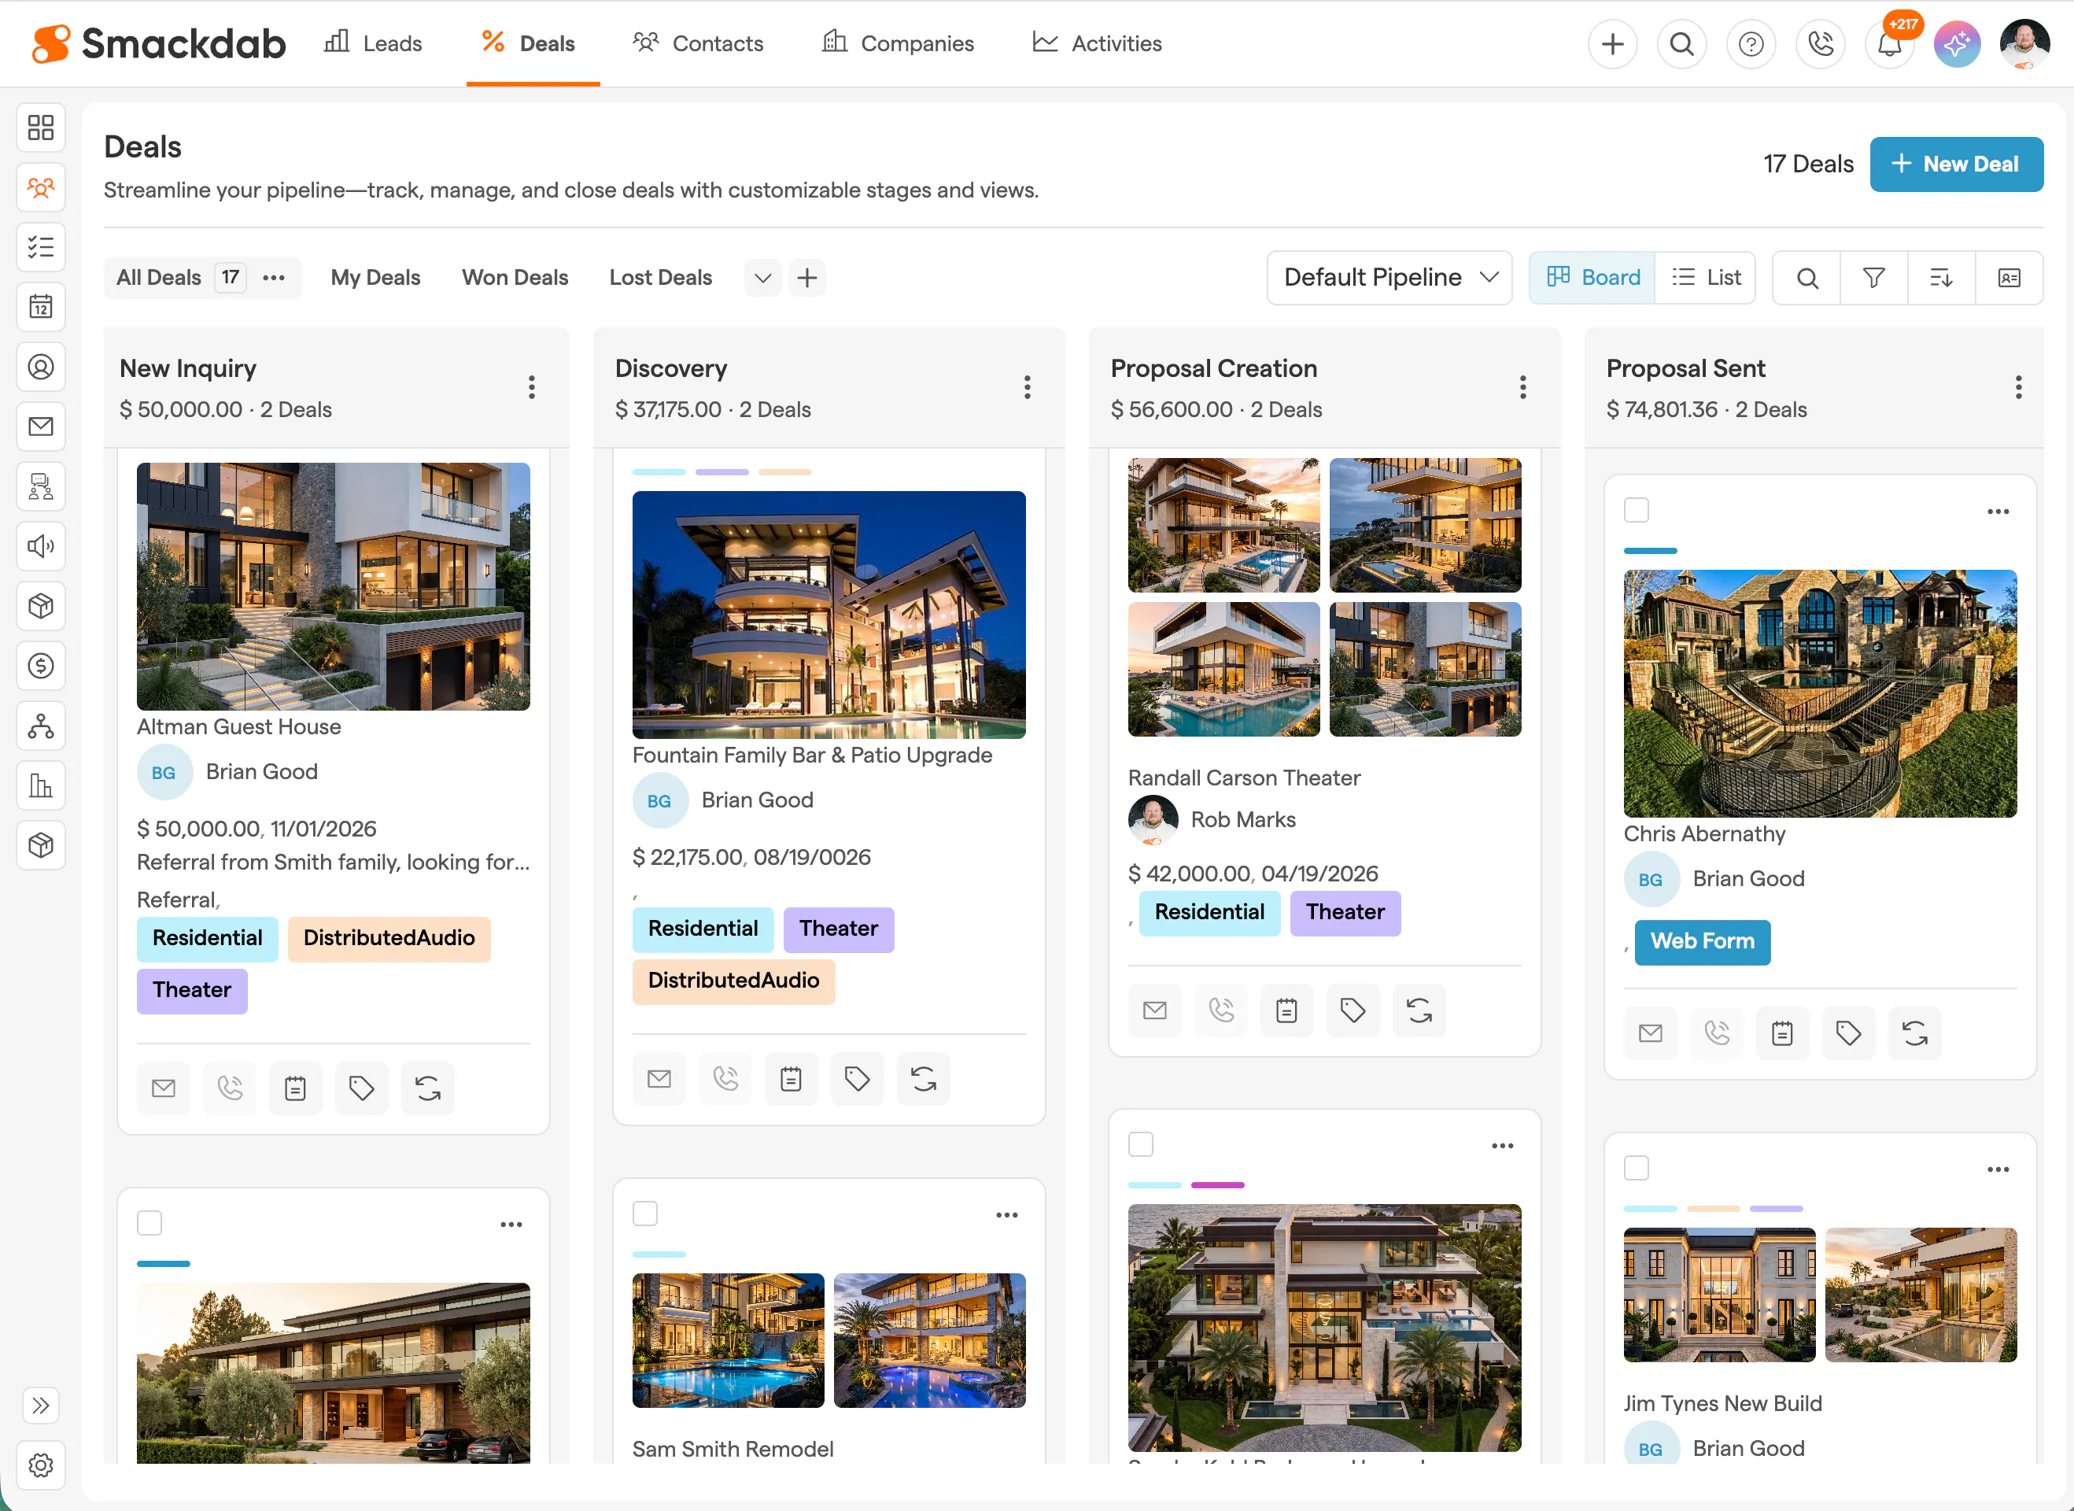Expand more saved views chevron
2074x1511 pixels.
pyautogui.click(x=762, y=278)
